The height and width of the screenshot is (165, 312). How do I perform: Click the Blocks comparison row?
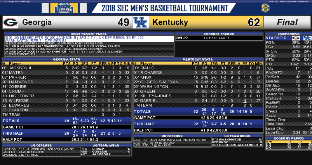pos(289,107)
